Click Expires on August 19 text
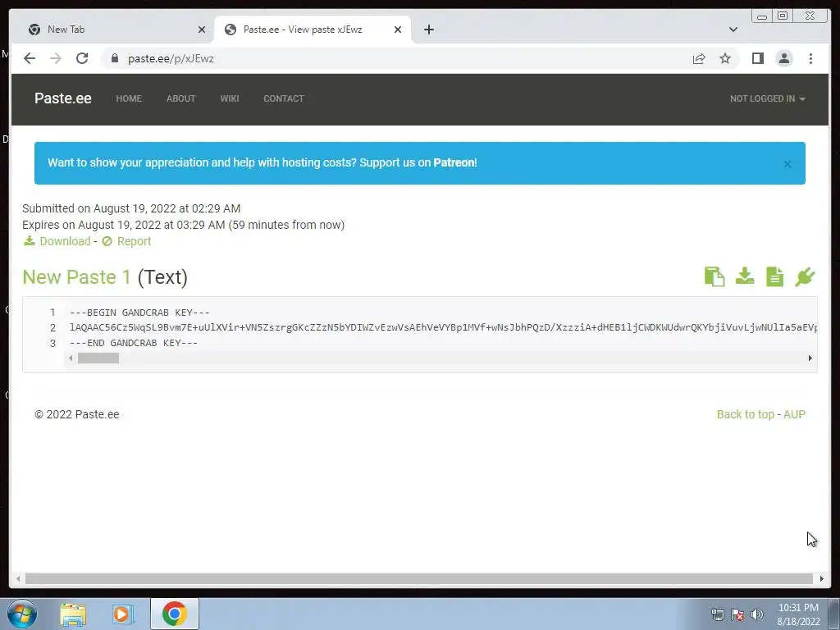 (183, 225)
